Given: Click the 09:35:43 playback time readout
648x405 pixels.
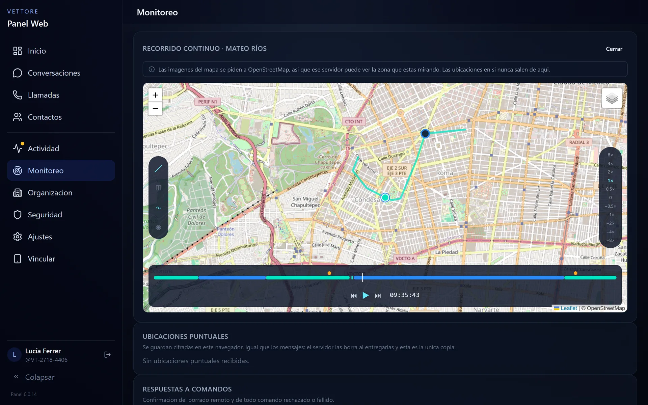Looking at the screenshot, I should point(404,295).
